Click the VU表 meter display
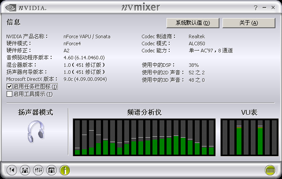Screen dimensions: 282x179 249,136
